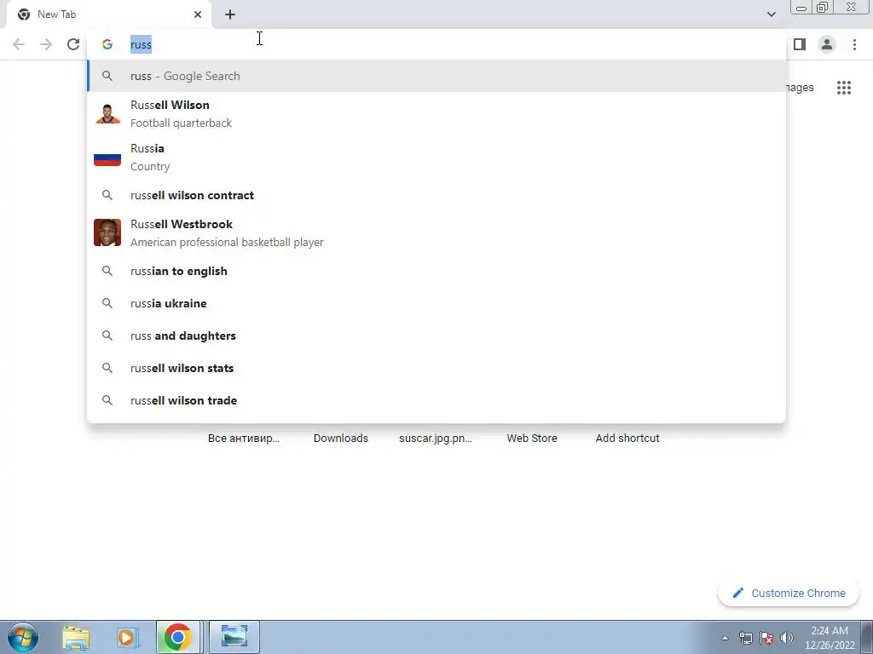Click the Google G icon in the address bar
This screenshot has height=654, width=873.
pyautogui.click(x=107, y=44)
